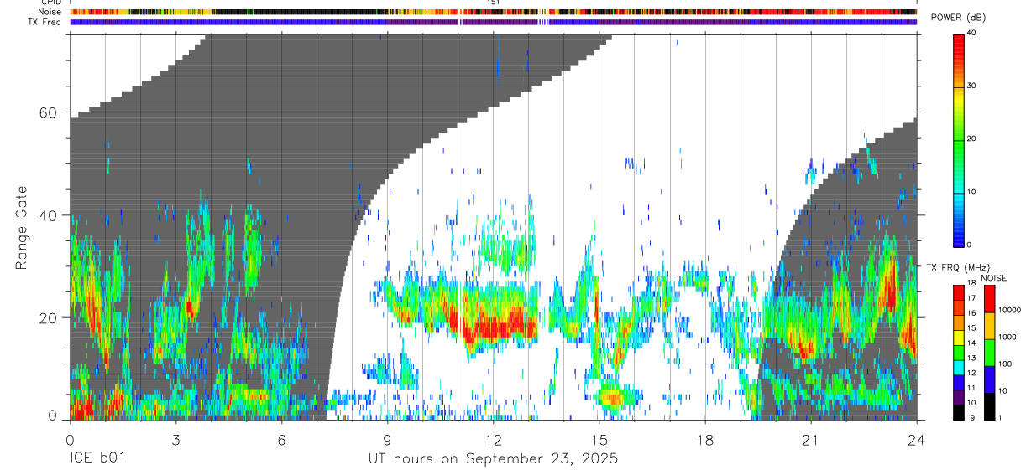Click the 21 tick on the UT hours axis
This screenshot has height=476, width=1031.
810,439
